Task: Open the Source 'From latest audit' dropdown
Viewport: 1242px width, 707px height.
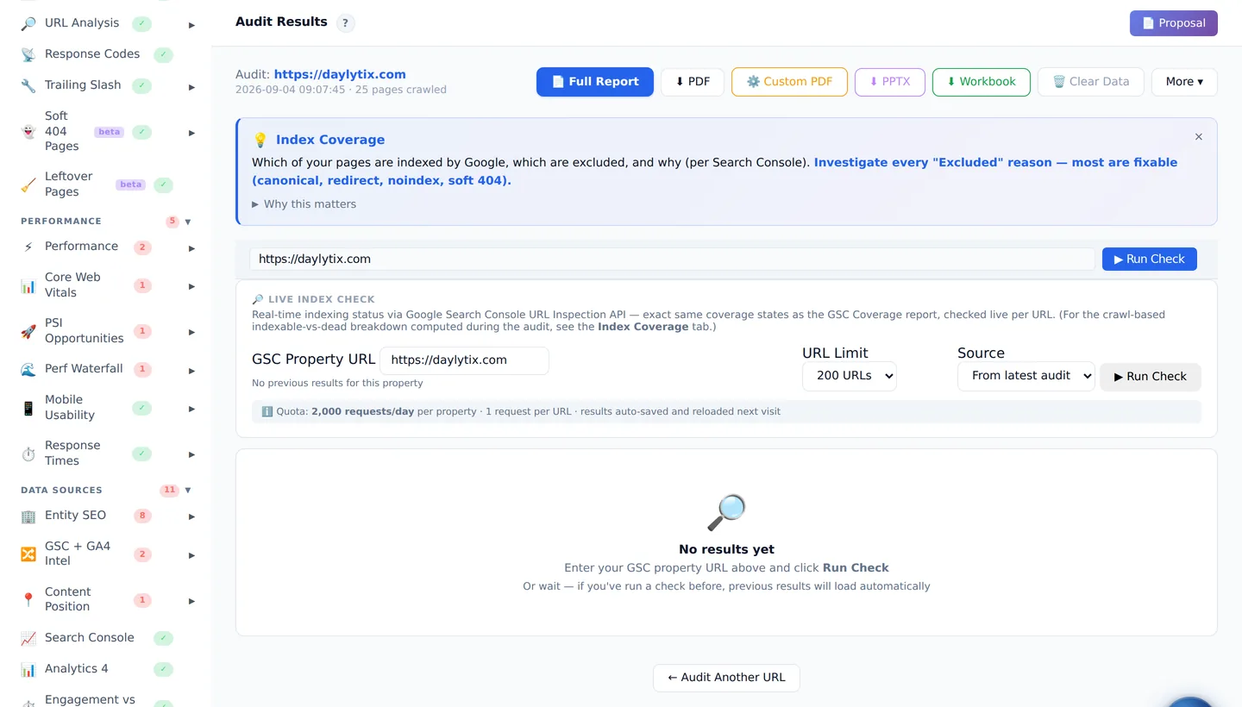Action: pos(1026,376)
